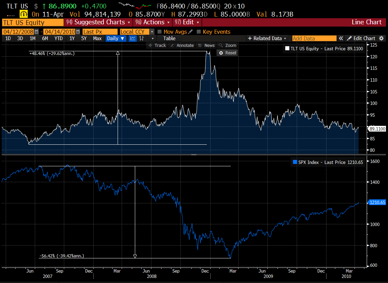Toggle News on the chart
Image resolution: width=388 pixels, height=283 pixels.
coord(207,46)
